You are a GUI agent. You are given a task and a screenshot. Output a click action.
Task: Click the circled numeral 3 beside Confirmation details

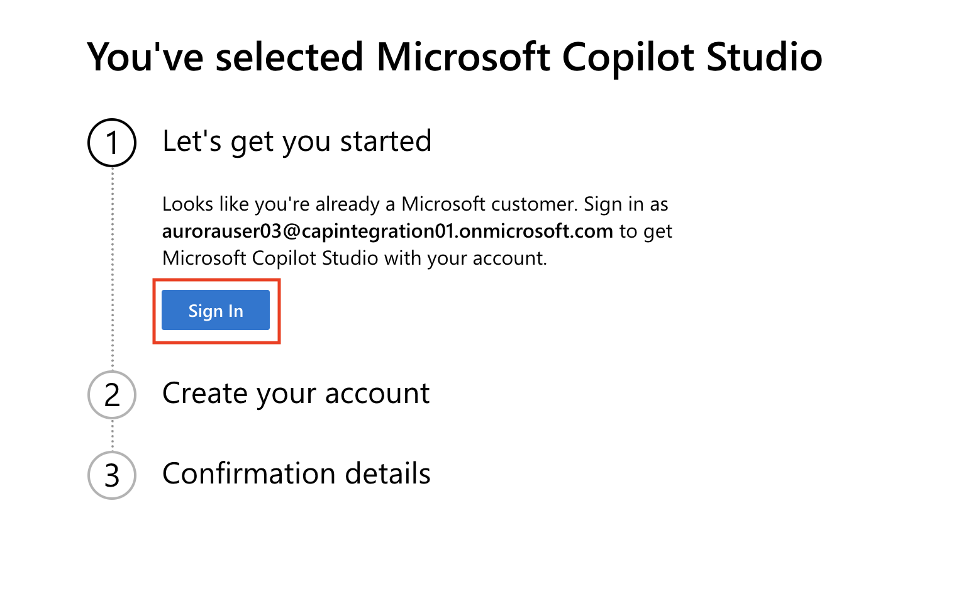coord(111,475)
